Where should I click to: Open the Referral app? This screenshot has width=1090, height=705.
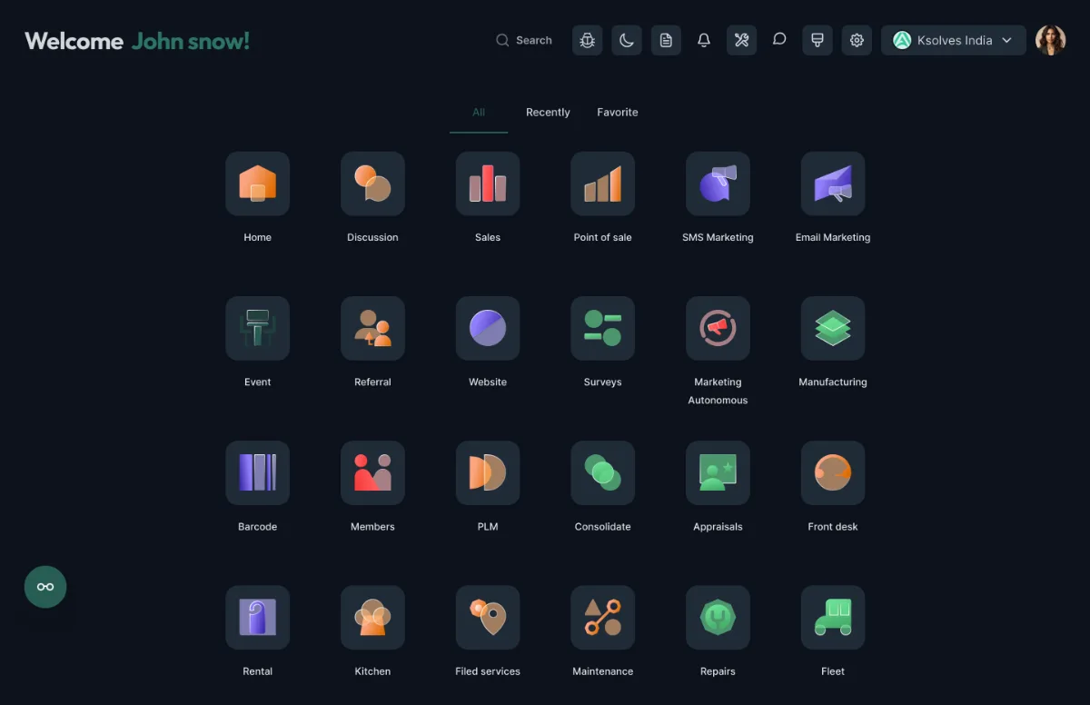click(x=372, y=328)
